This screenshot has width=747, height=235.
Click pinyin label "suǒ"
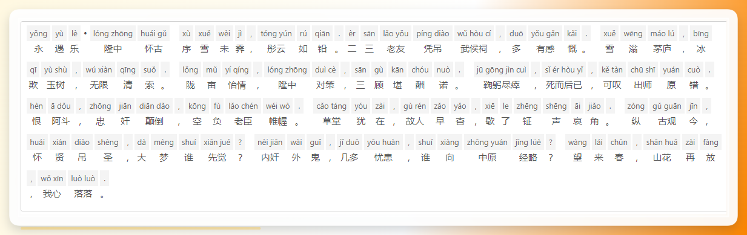point(149,69)
